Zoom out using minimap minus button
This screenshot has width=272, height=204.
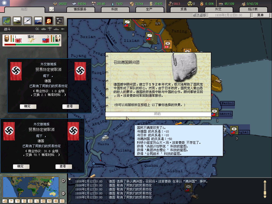tap(63, 193)
